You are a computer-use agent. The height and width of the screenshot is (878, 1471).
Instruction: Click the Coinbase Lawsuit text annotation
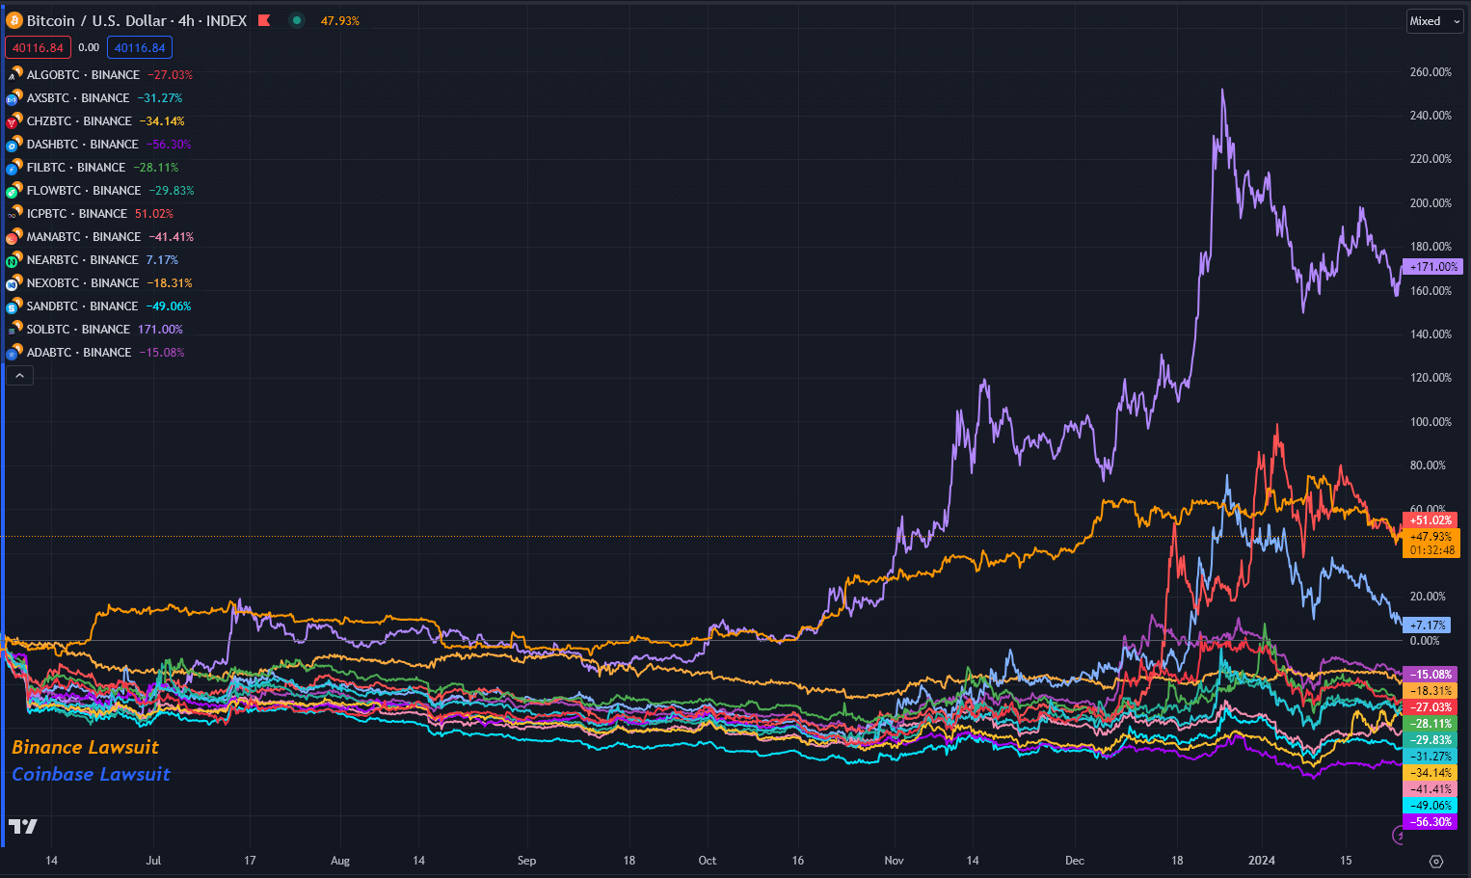[91, 774]
